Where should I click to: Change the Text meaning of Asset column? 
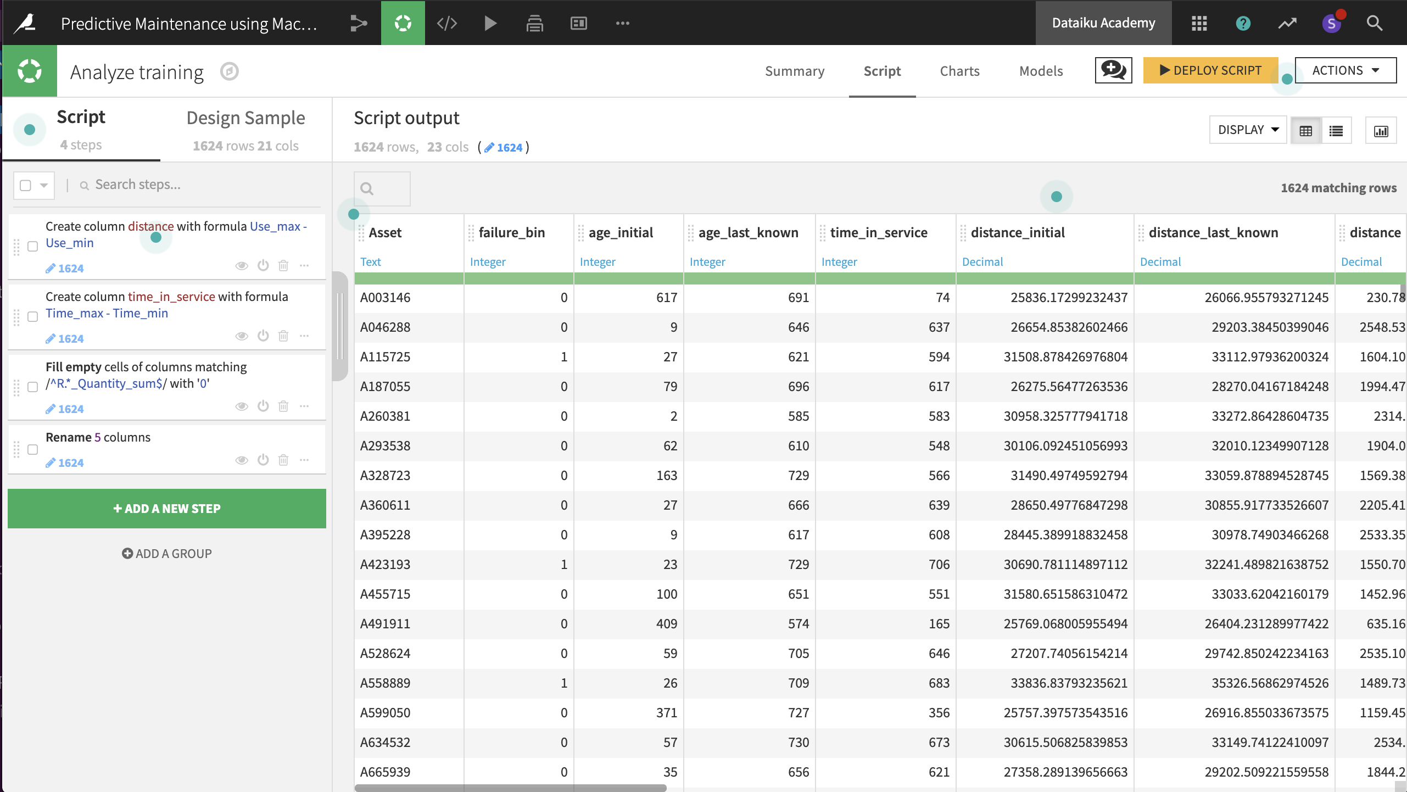click(x=371, y=262)
